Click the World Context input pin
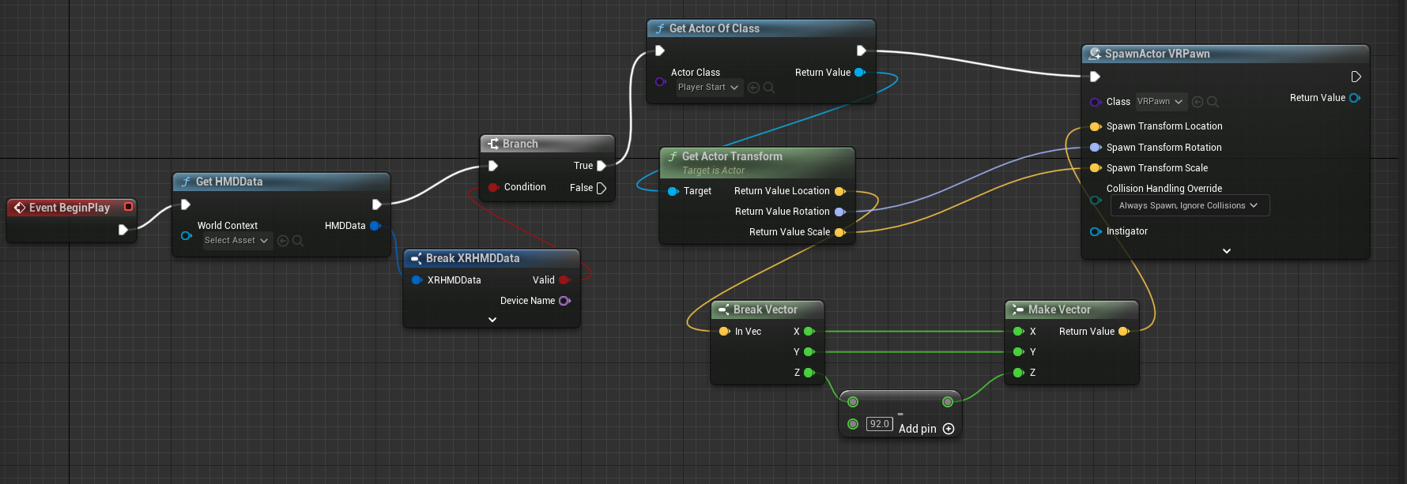This screenshot has height=484, width=1407. (187, 235)
